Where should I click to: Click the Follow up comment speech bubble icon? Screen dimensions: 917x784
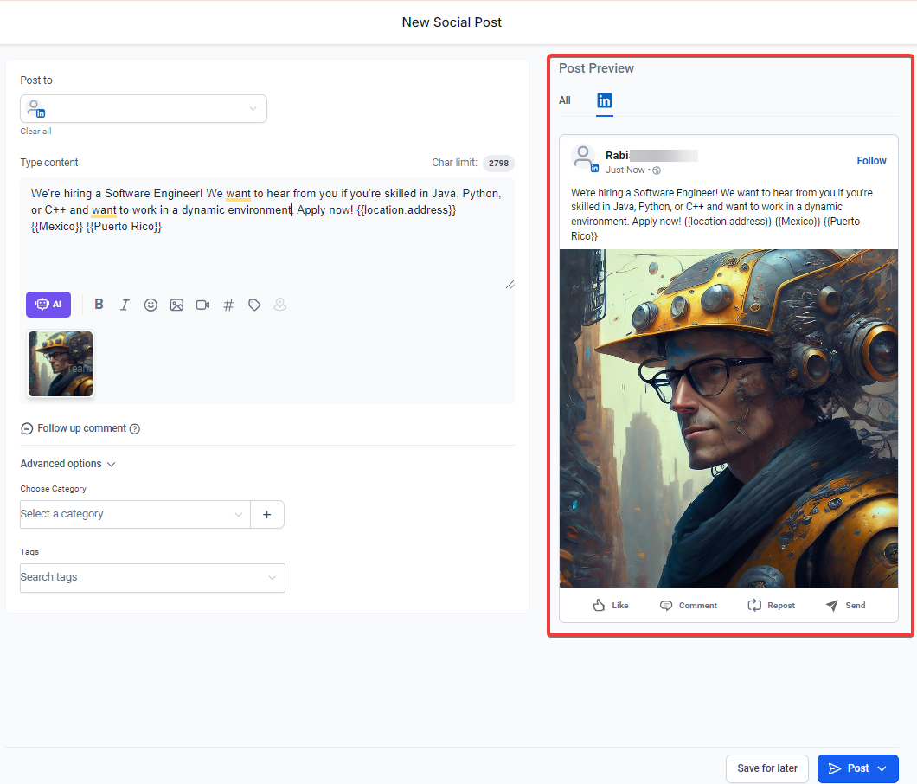[x=27, y=429]
